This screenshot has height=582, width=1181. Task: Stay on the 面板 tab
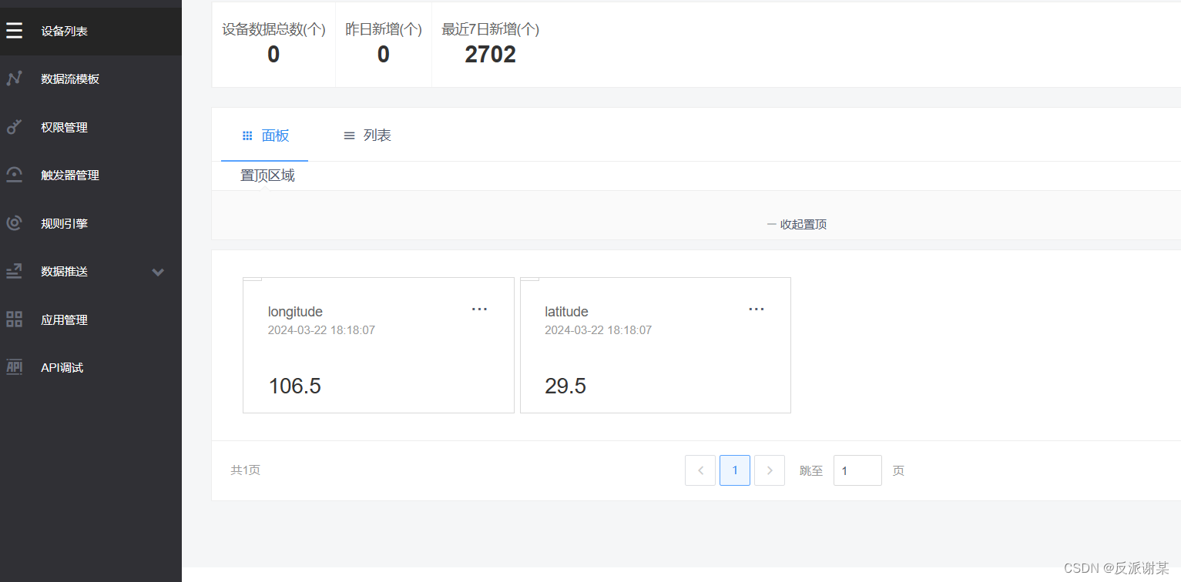(264, 135)
